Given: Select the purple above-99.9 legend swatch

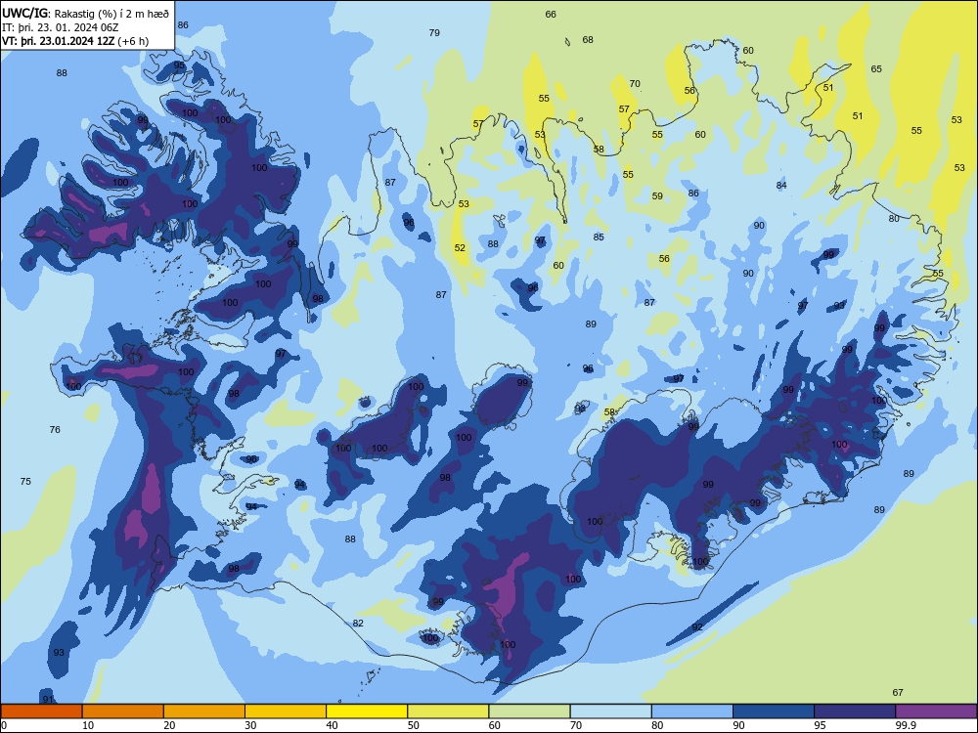Looking at the screenshot, I should (936, 711).
